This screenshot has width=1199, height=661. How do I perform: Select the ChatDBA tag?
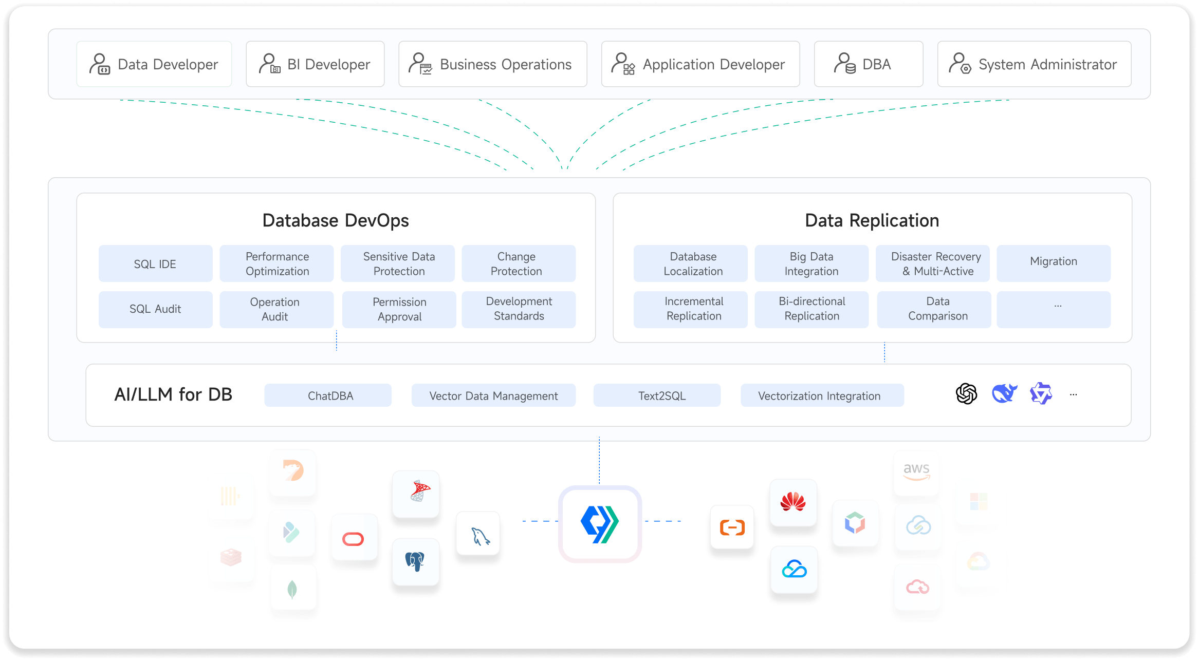coord(328,395)
